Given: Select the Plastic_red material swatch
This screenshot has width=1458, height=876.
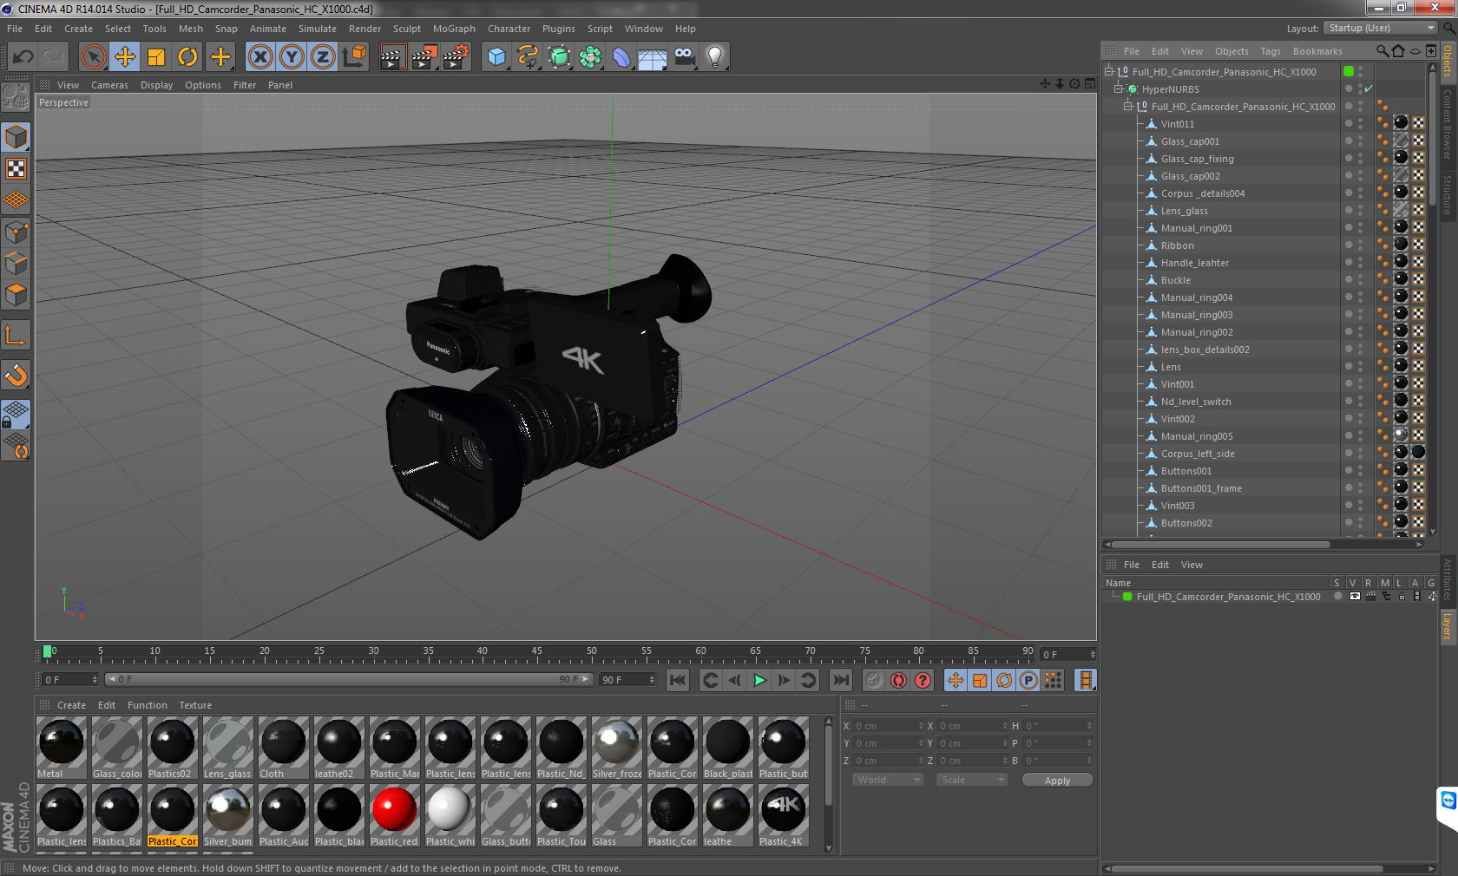Looking at the screenshot, I should pos(394,815).
